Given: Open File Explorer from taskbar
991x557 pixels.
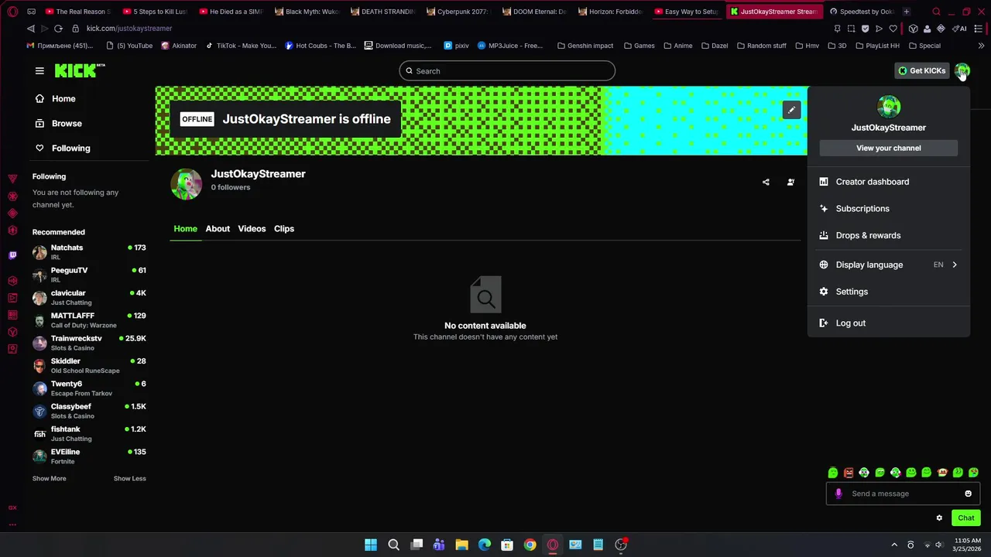Looking at the screenshot, I should pos(461,545).
